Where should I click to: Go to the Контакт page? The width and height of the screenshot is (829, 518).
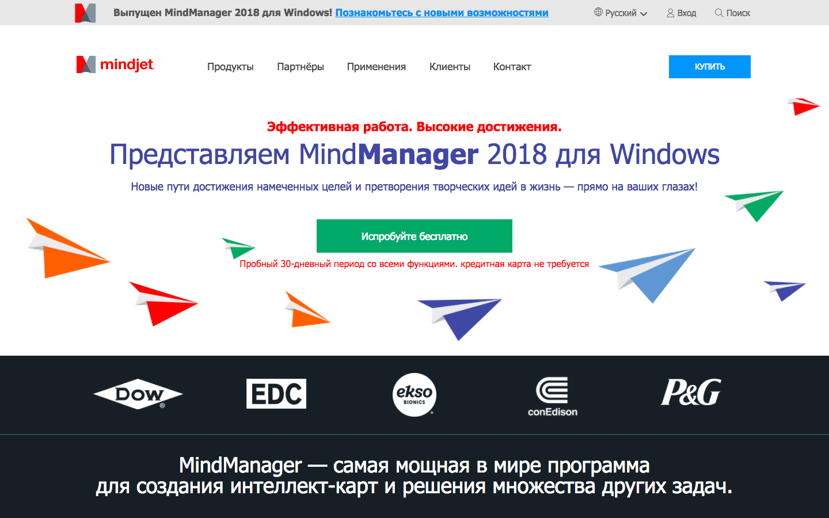click(512, 66)
